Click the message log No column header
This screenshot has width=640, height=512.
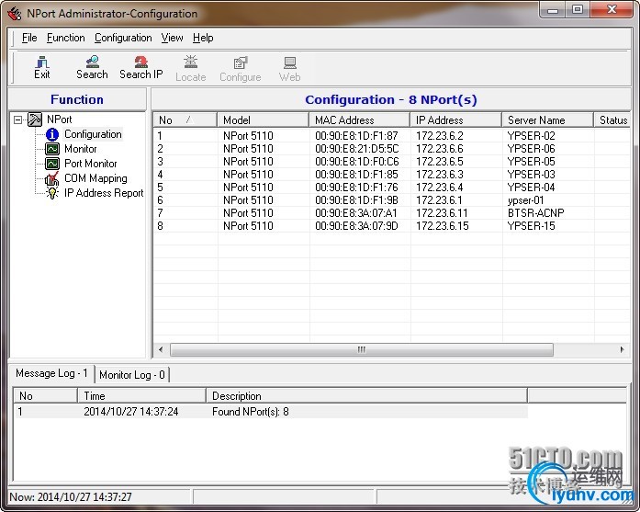tap(46, 396)
